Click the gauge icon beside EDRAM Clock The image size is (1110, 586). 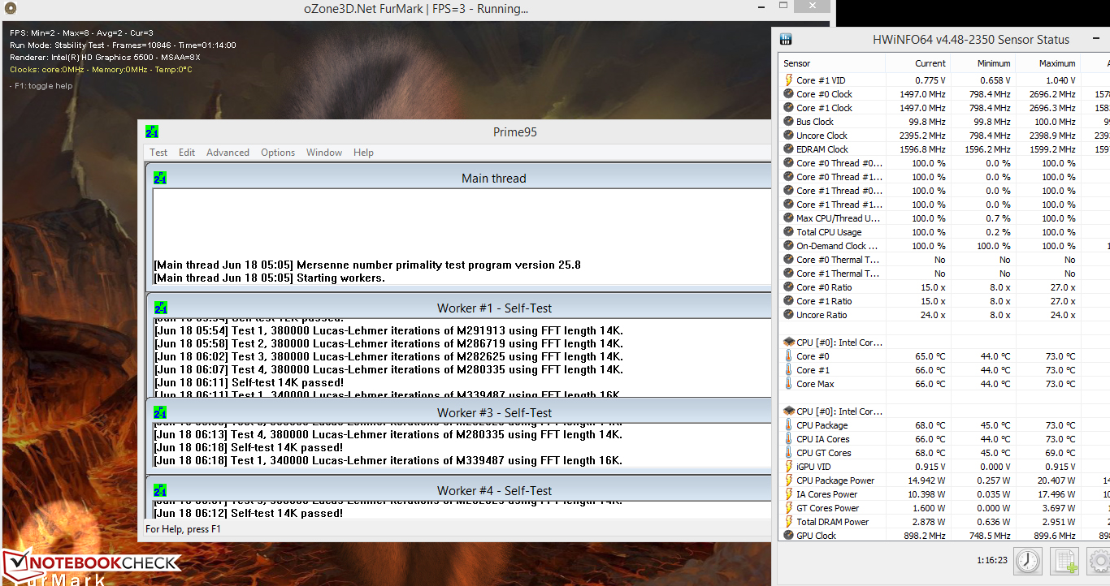point(788,149)
